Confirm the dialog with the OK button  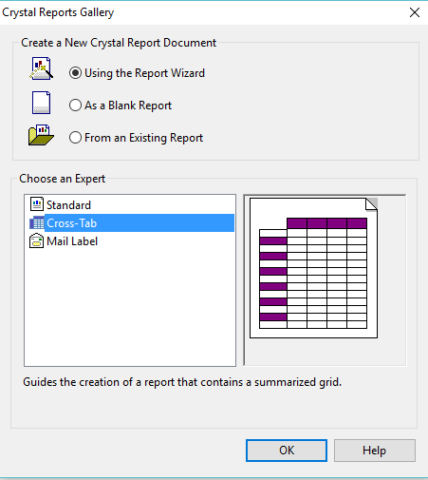tap(287, 451)
